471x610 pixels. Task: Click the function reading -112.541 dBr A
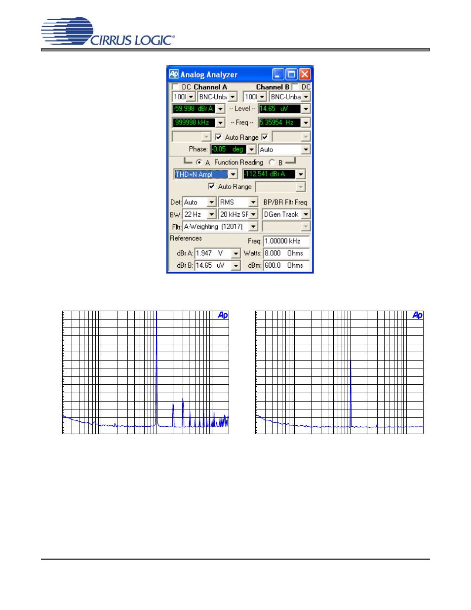(x=269, y=174)
